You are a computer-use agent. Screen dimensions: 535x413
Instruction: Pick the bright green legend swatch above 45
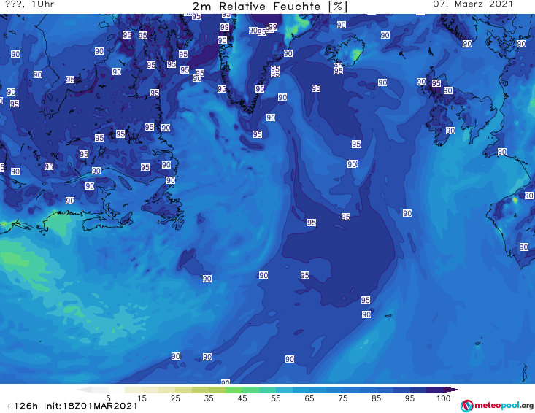pos(234,390)
